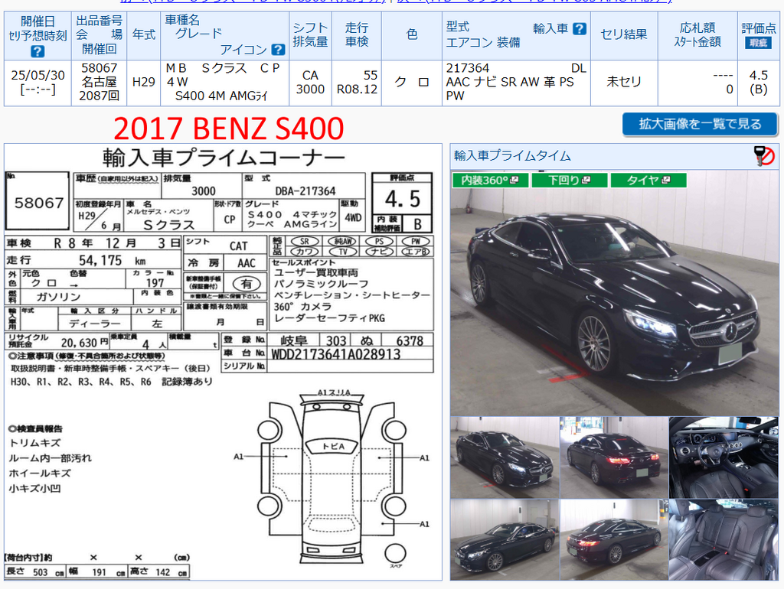Image resolution: width=784 pixels, height=589 pixels.
Task: Click lot number 58067 in table row
Action: pyautogui.click(x=99, y=68)
